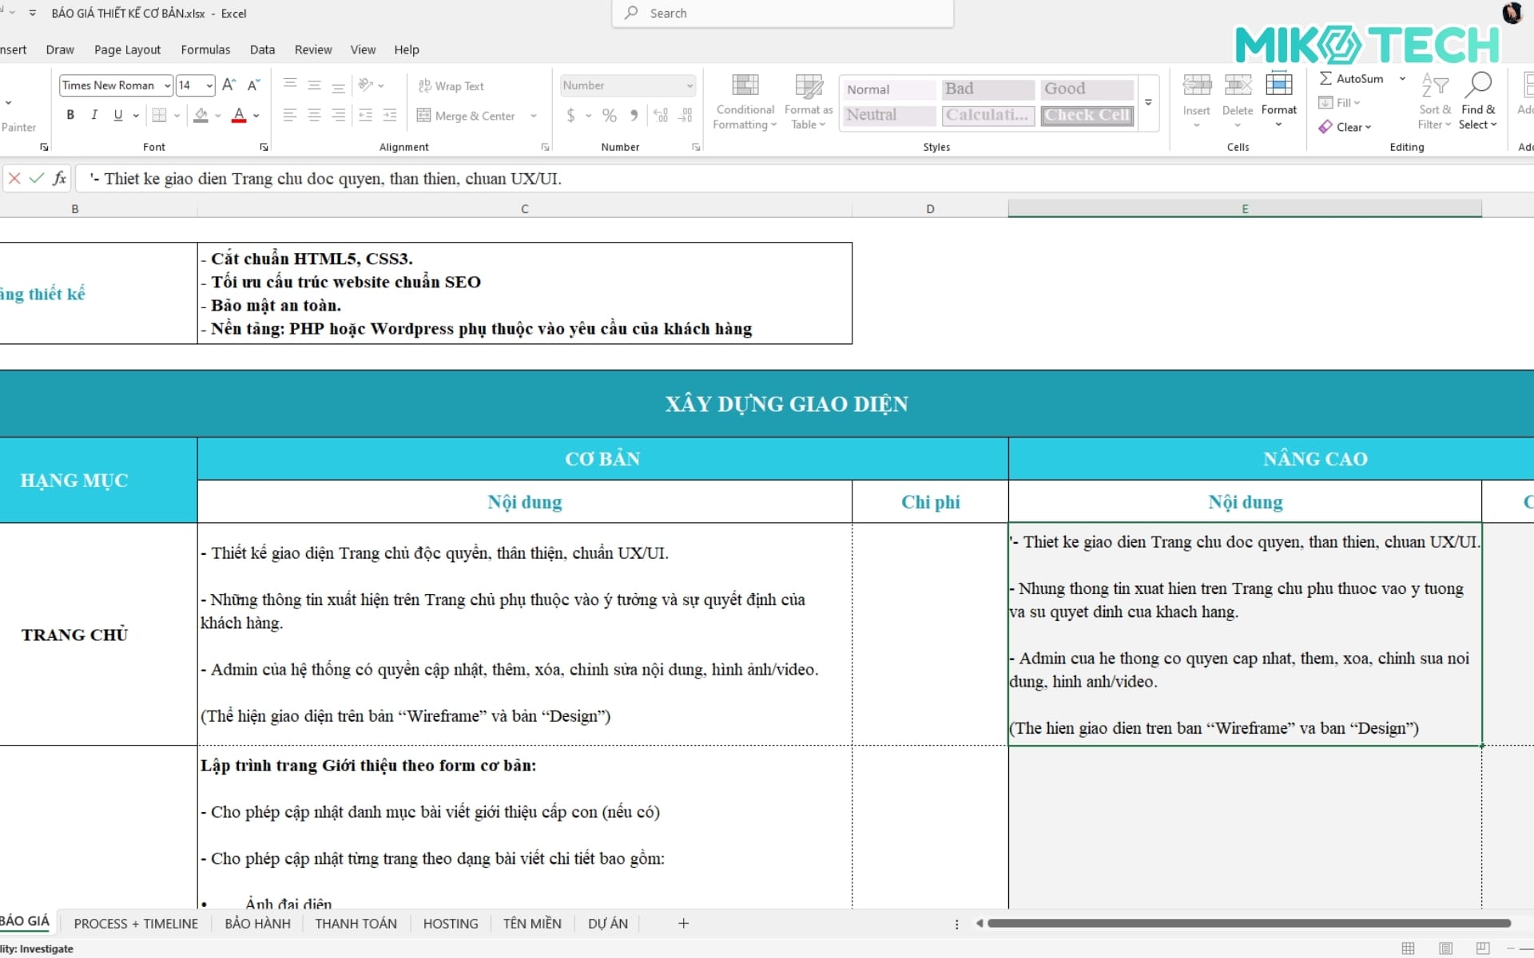Viewport: 1534px width, 958px height.
Task: Click in the Search box
Action: click(x=783, y=13)
